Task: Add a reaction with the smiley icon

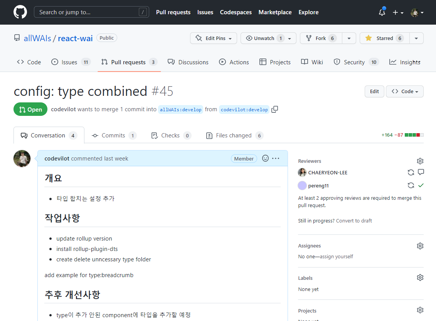Action: pos(266,158)
